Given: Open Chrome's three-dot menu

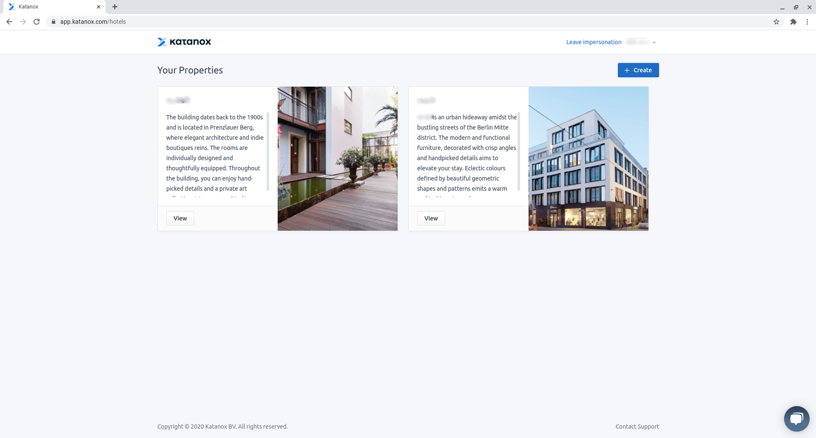Looking at the screenshot, I should [807, 22].
